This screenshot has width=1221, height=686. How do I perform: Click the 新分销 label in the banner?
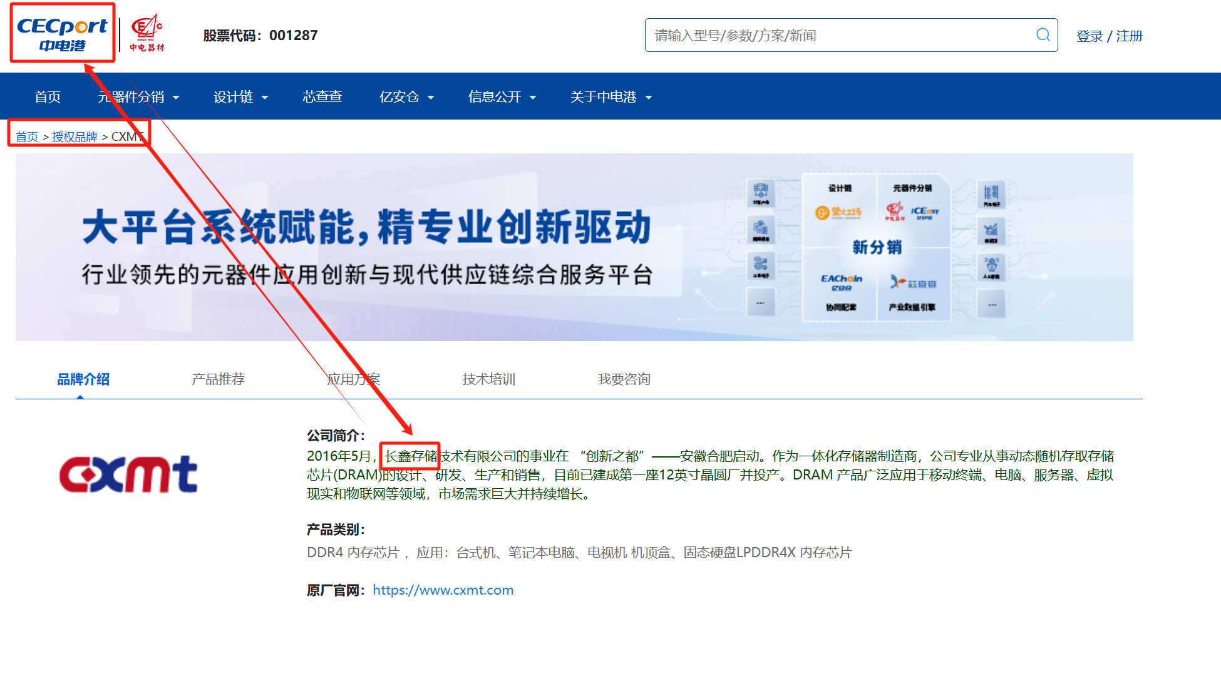coord(877,247)
